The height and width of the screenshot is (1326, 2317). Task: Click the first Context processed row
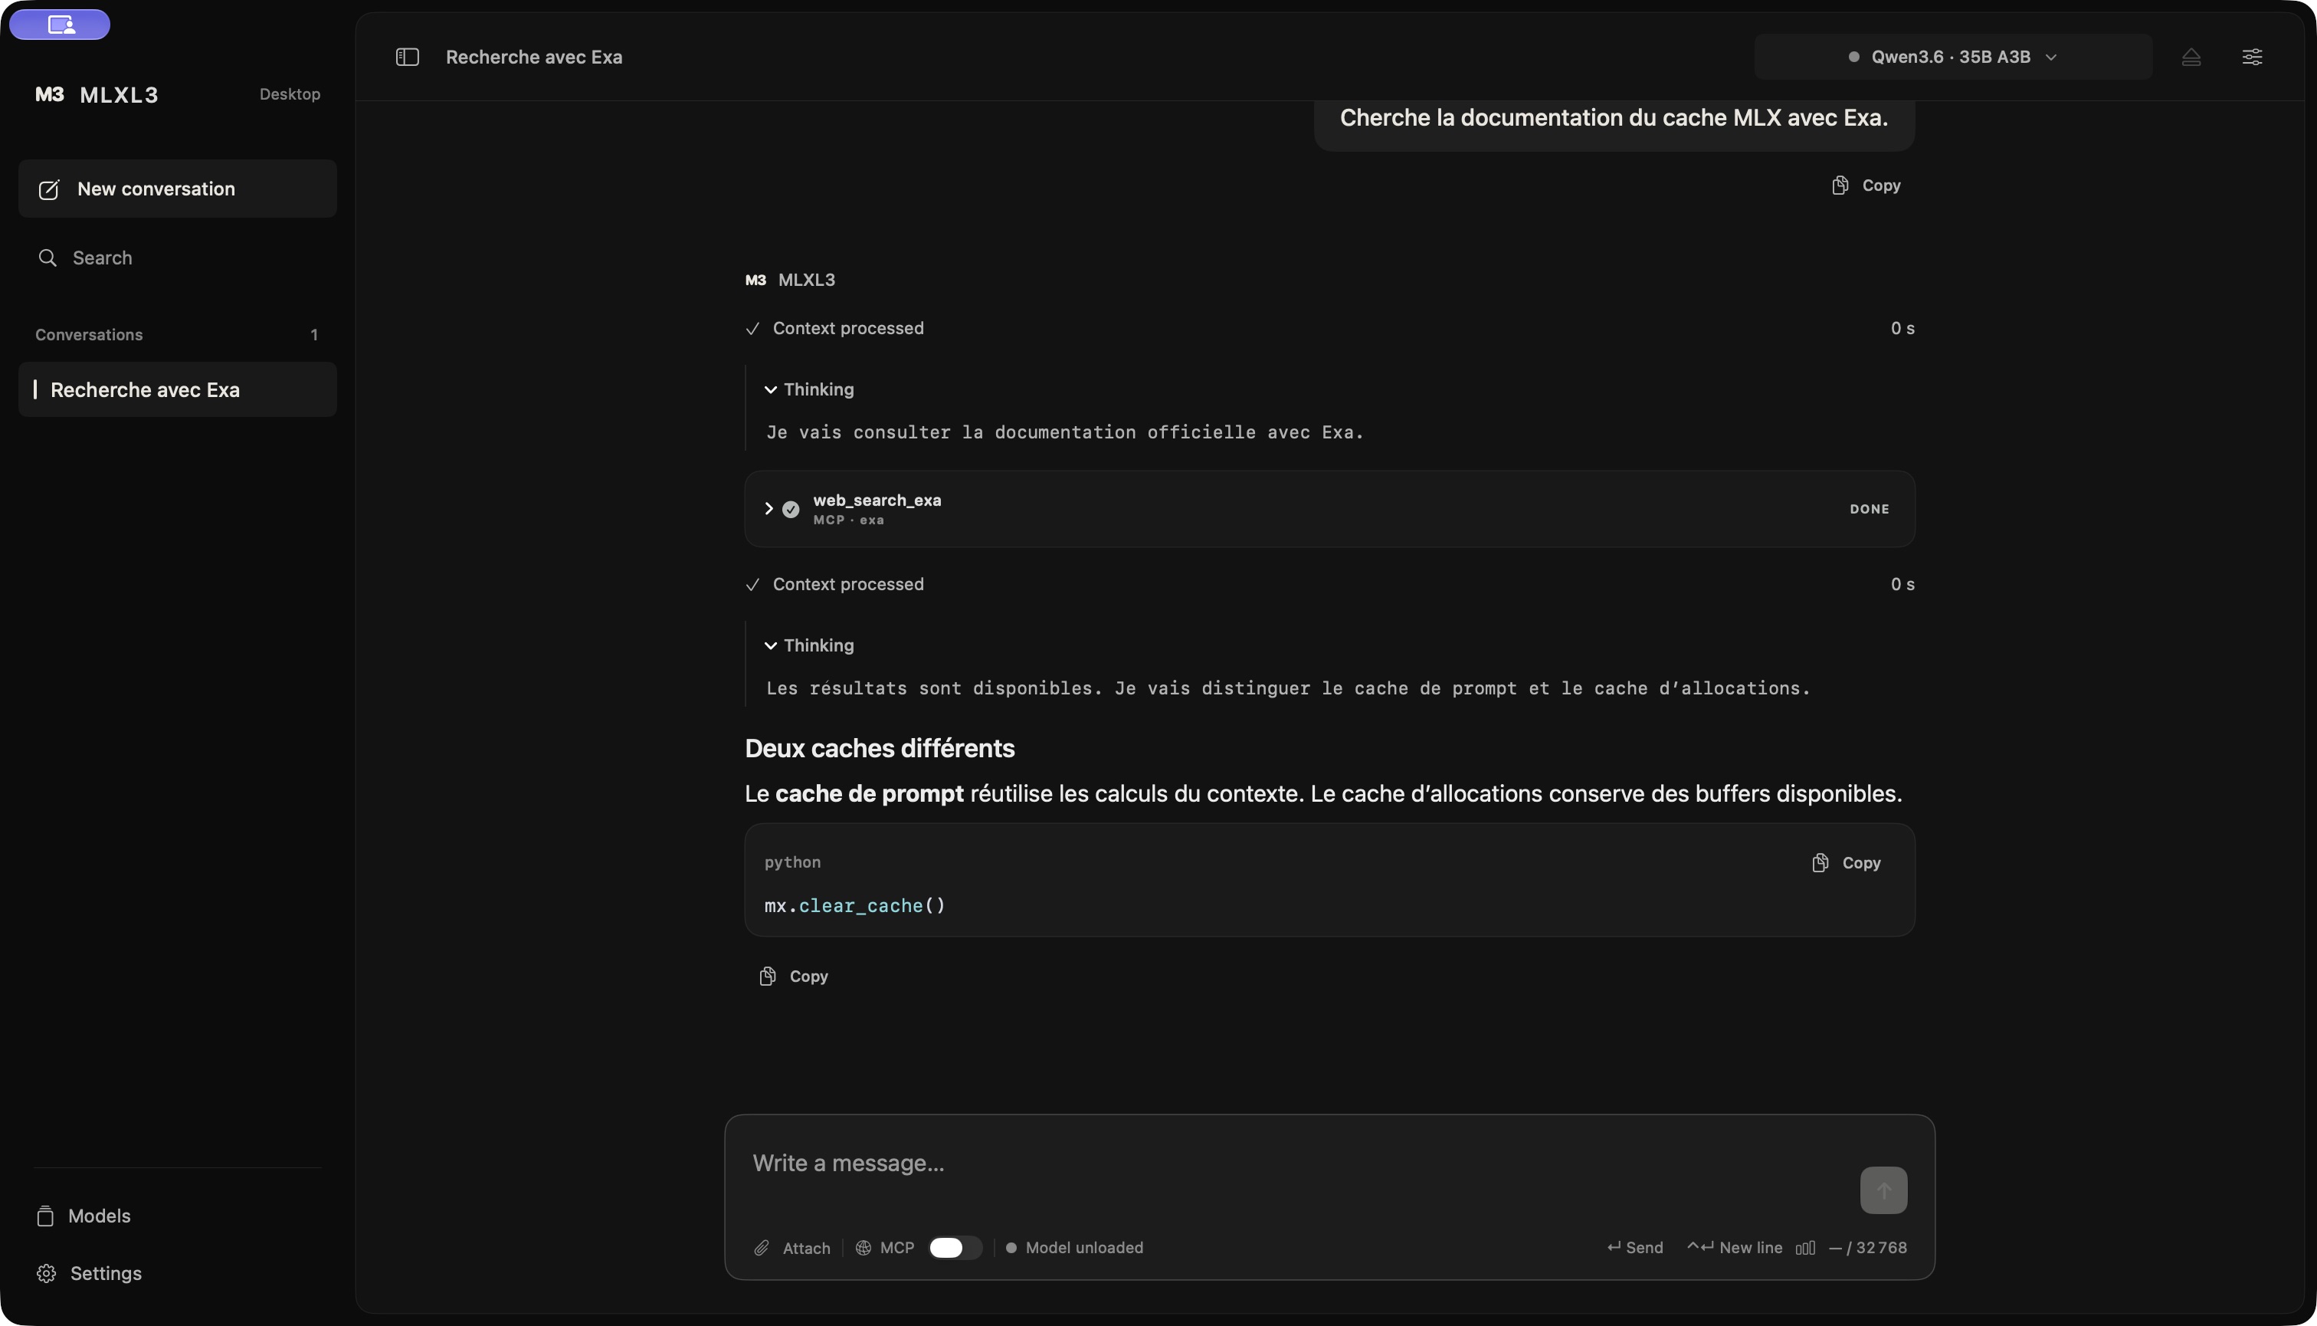1329,329
